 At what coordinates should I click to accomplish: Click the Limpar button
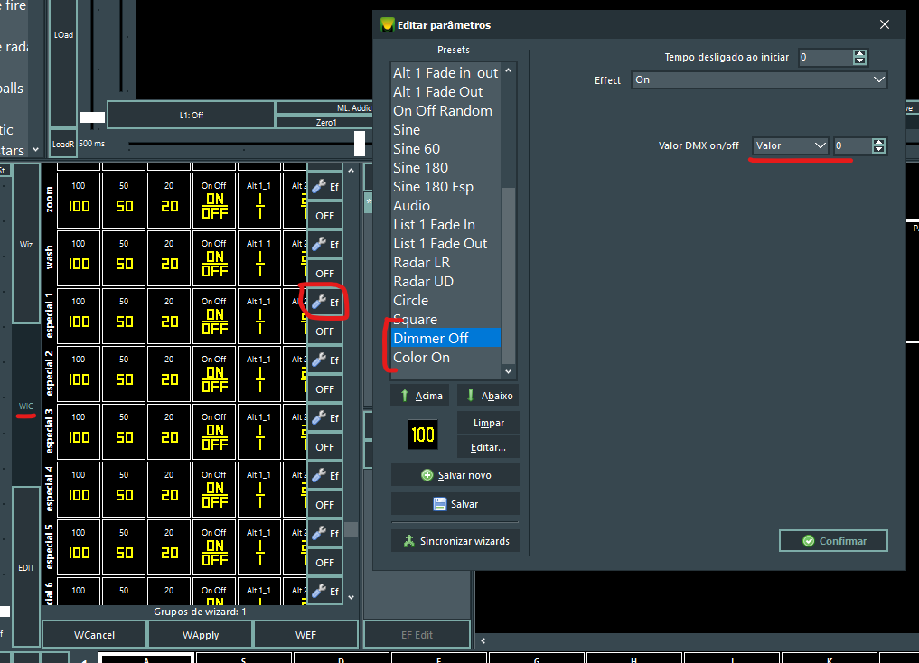pyautogui.click(x=487, y=422)
